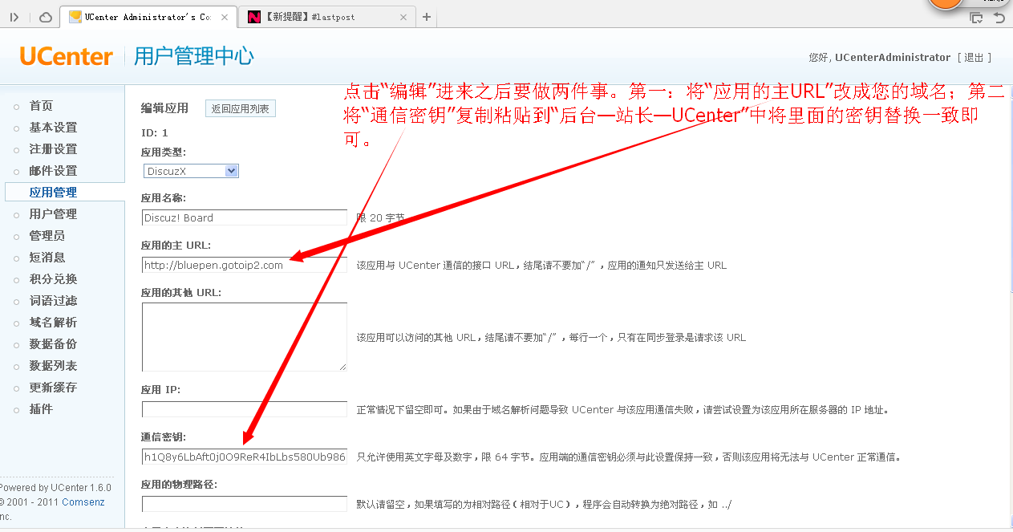The width and height of the screenshot is (1013, 532).
Task: Open 短消息 from the sidebar
Action: tap(47, 258)
